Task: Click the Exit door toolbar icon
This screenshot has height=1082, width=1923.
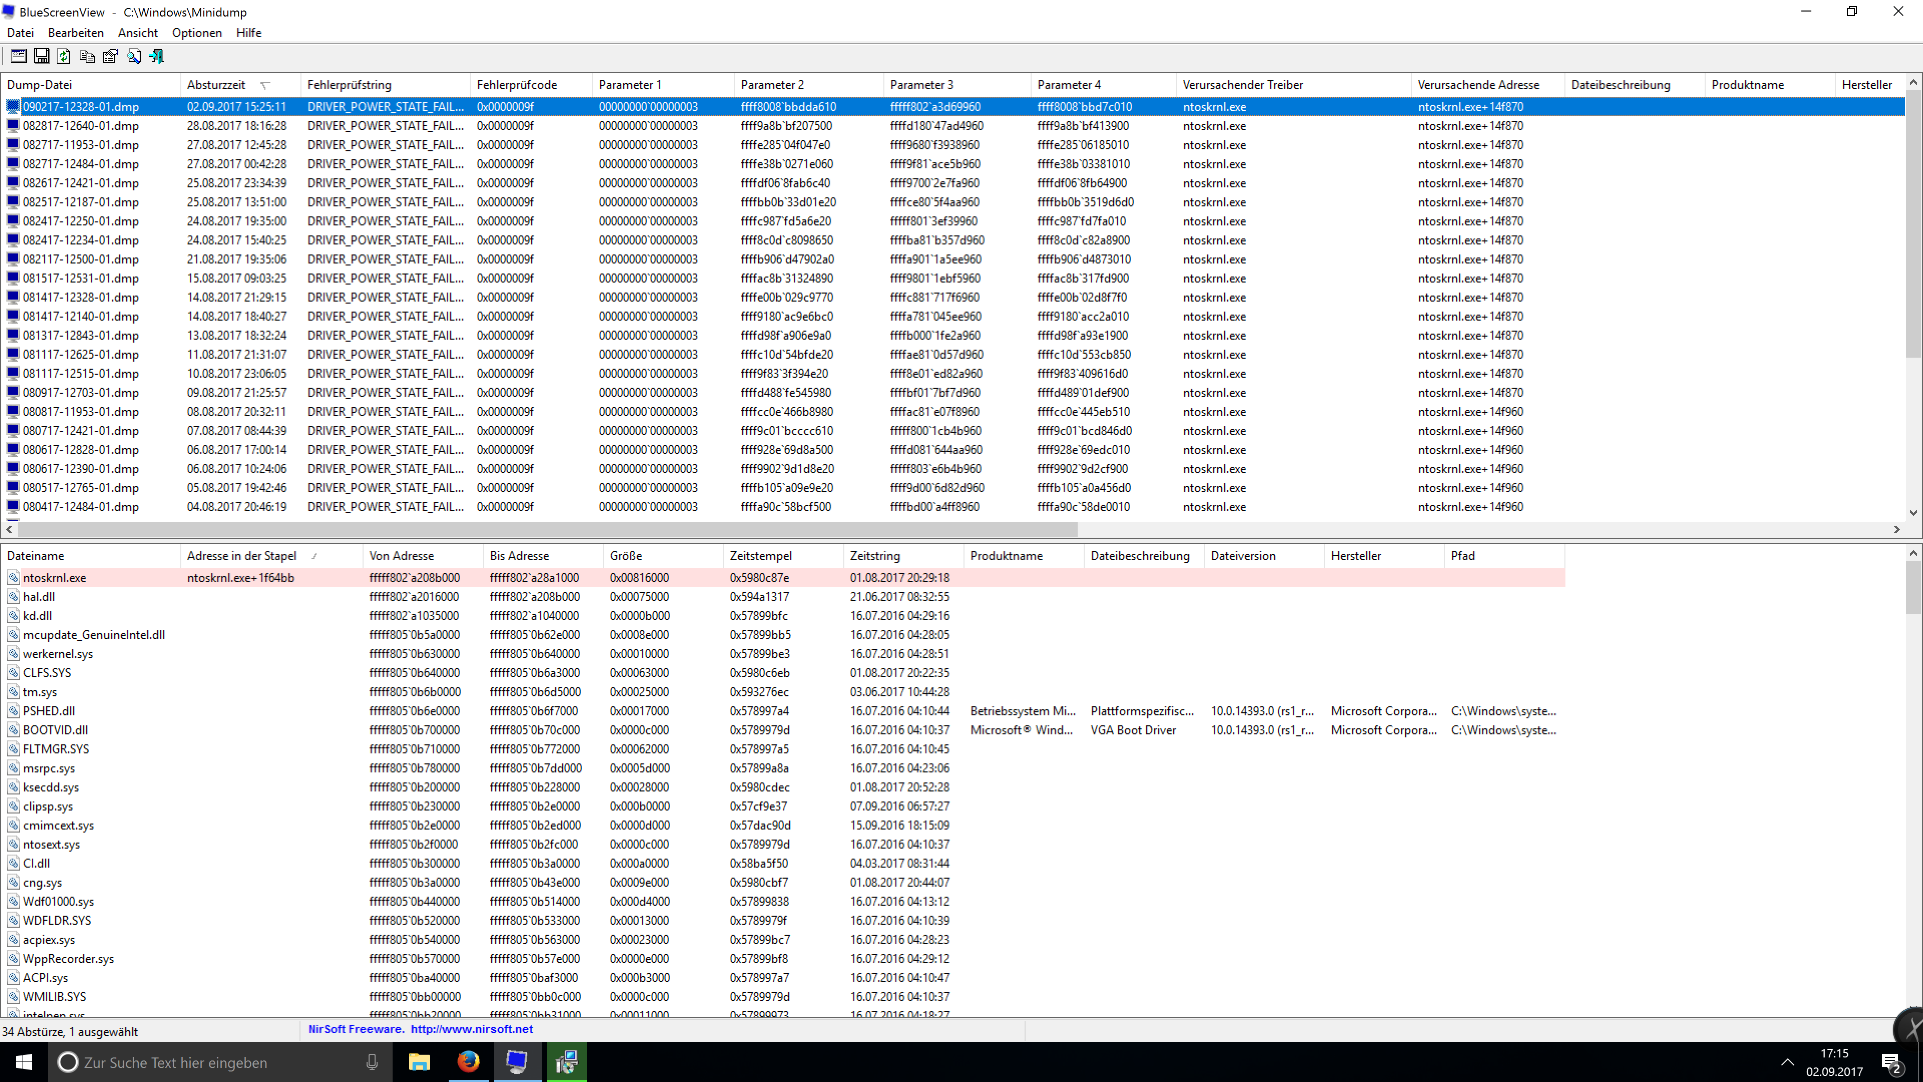Action: coord(157,56)
